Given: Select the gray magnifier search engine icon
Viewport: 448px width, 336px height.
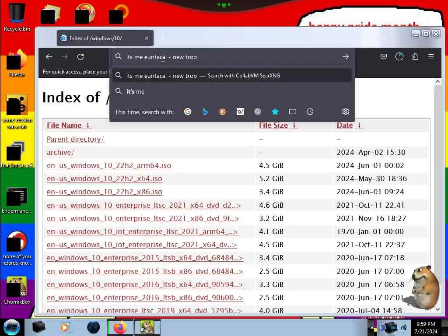Looking at the screenshot, I should point(257,112).
